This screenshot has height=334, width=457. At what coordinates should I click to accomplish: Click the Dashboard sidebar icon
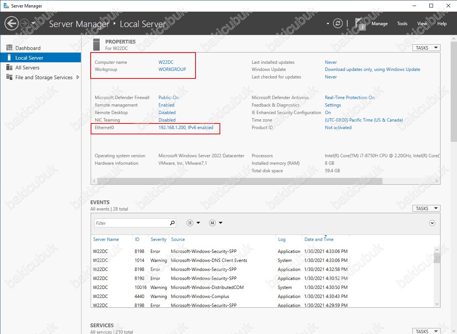coord(9,48)
